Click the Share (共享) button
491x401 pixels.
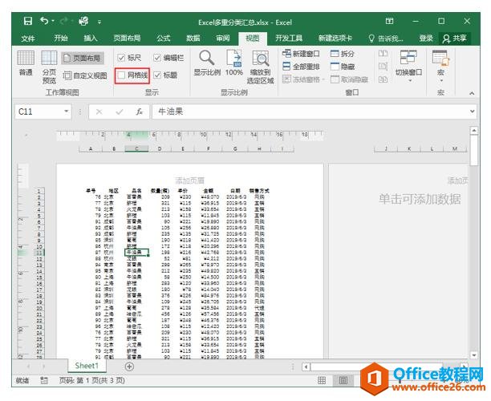pyautogui.click(x=455, y=38)
